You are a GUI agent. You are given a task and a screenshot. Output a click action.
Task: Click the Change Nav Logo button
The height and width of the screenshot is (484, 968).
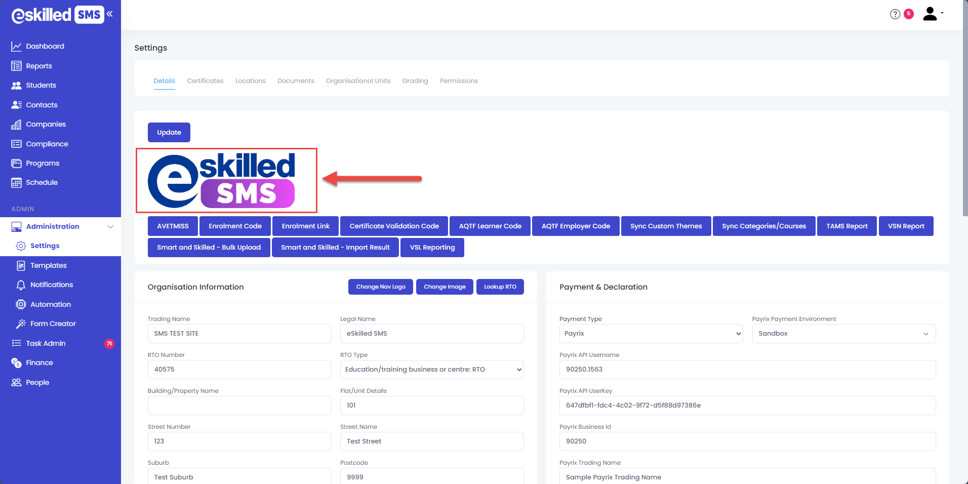pyautogui.click(x=381, y=287)
